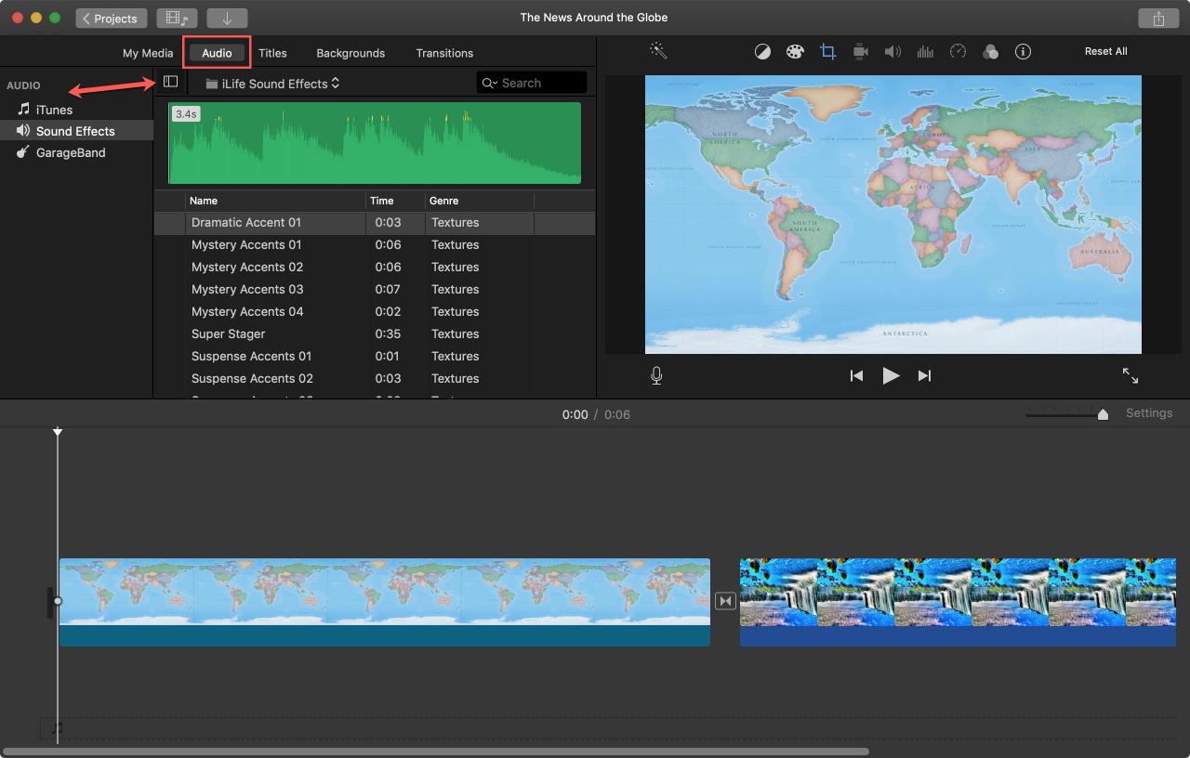Select the cropping tool icon
The width and height of the screenshot is (1190, 758).
827,52
